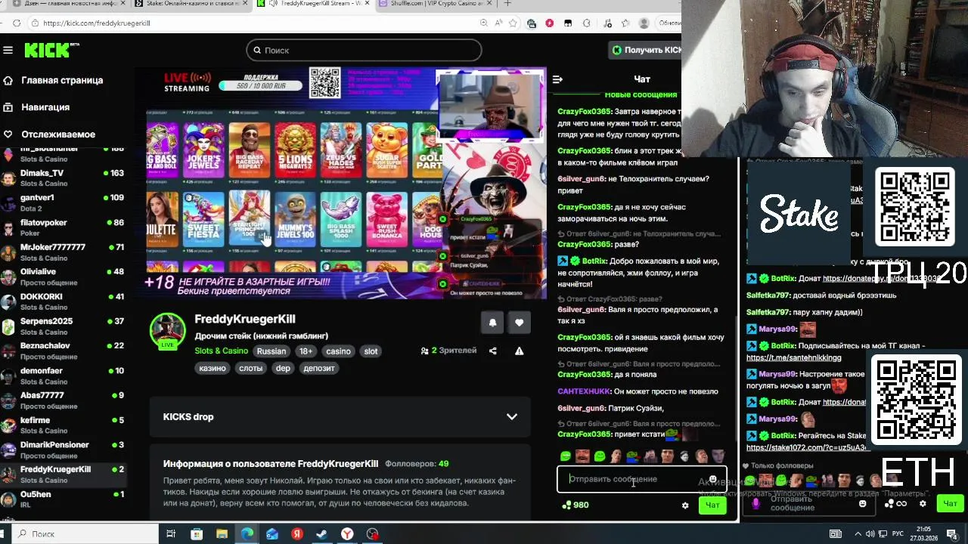The width and height of the screenshot is (968, 544).
Task: Open the gantver1 channel in the sidebar
Action: point(64,202)
